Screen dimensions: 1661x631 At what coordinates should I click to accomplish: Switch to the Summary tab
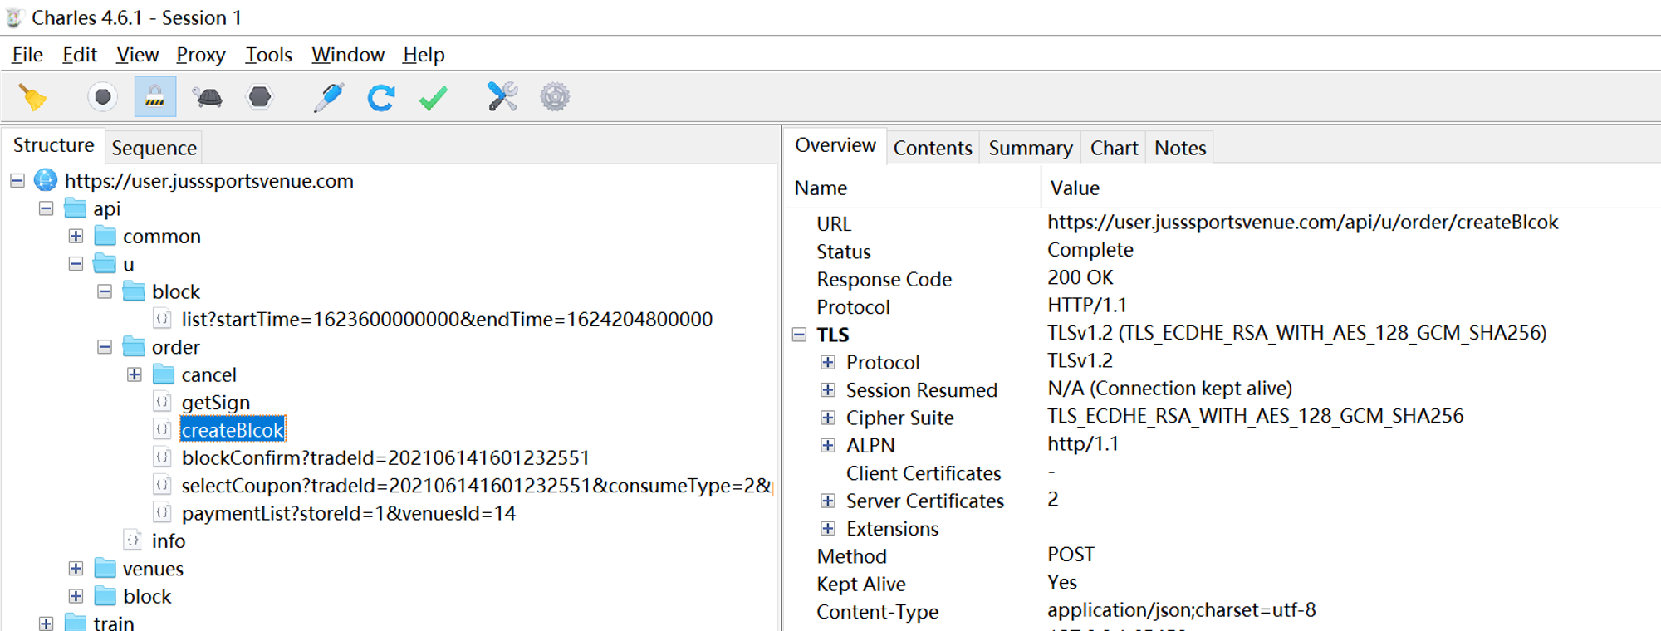click(1031, 148)
